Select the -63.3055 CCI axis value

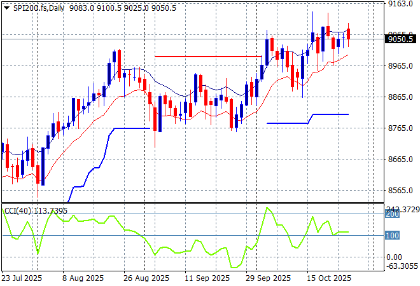[x=402, y=266]
